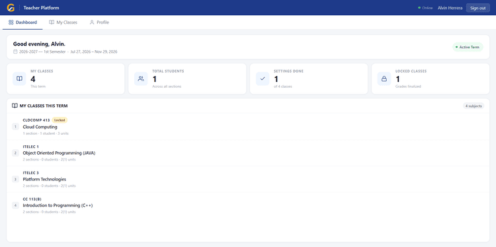
Task: Click row number 3 badge for Platform Technologies
Action: [15, 179]
